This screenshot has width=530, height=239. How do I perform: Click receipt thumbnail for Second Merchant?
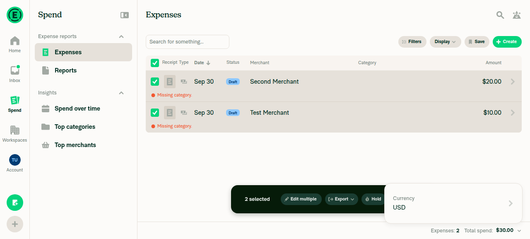tap(170, 82)
